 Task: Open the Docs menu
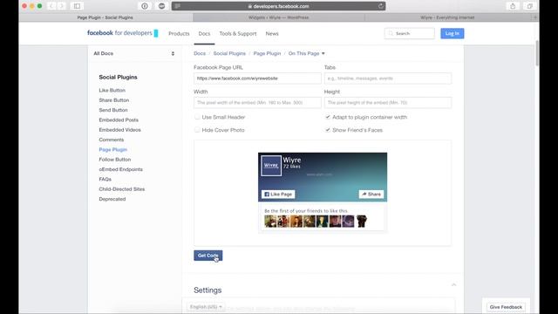[x=204, y=33]
